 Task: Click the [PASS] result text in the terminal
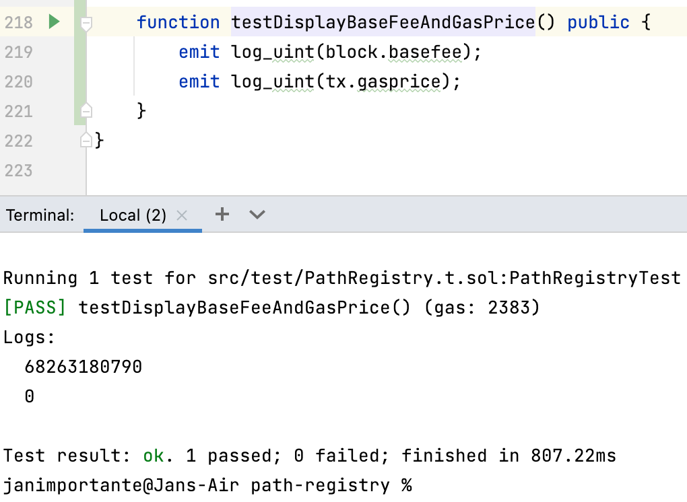(x=34, y=307)
